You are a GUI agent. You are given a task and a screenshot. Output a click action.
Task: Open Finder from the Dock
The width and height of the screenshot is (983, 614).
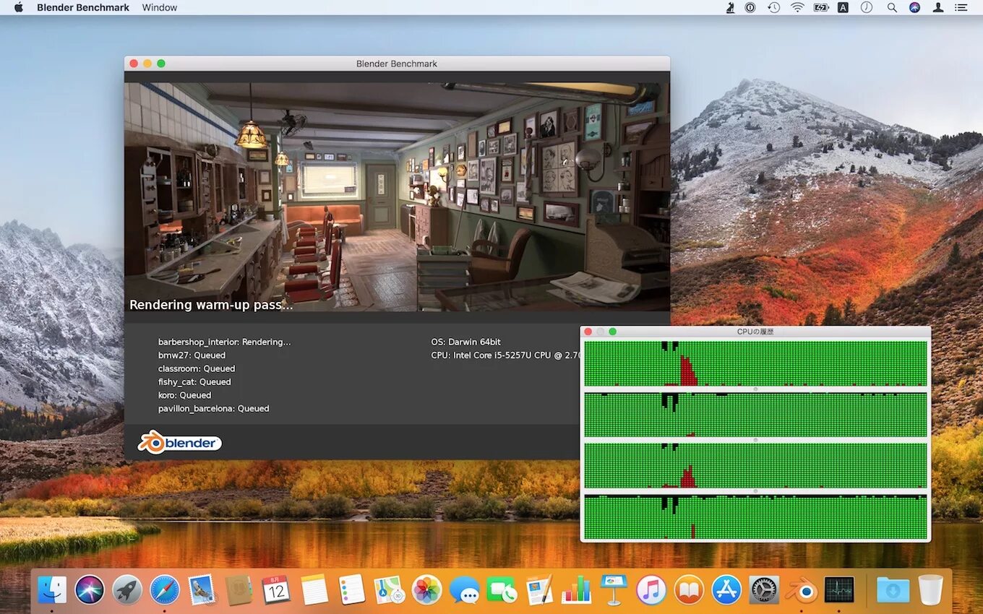(52, 589)
